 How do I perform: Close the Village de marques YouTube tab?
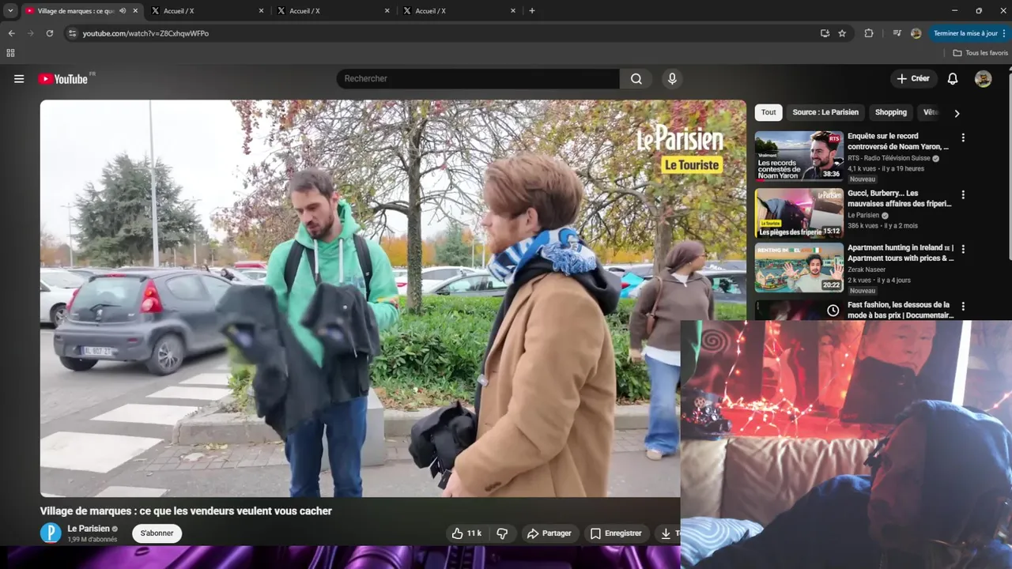point(135,11)
